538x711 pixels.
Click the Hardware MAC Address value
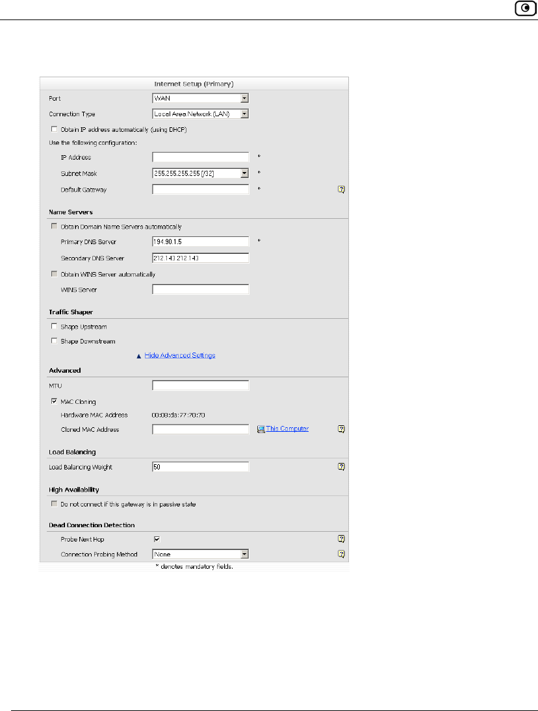tap(178, 415)
